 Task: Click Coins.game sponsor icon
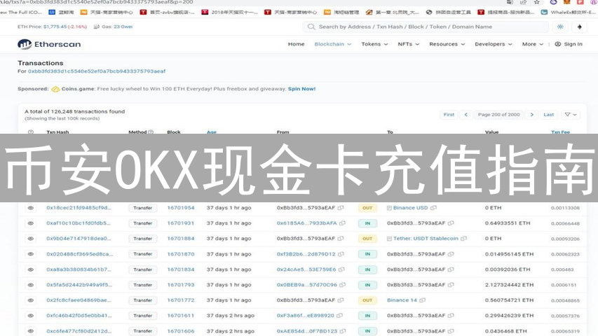55,89
